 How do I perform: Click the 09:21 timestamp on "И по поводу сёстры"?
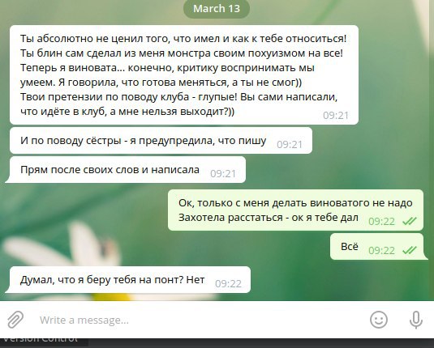pos(290,144)
